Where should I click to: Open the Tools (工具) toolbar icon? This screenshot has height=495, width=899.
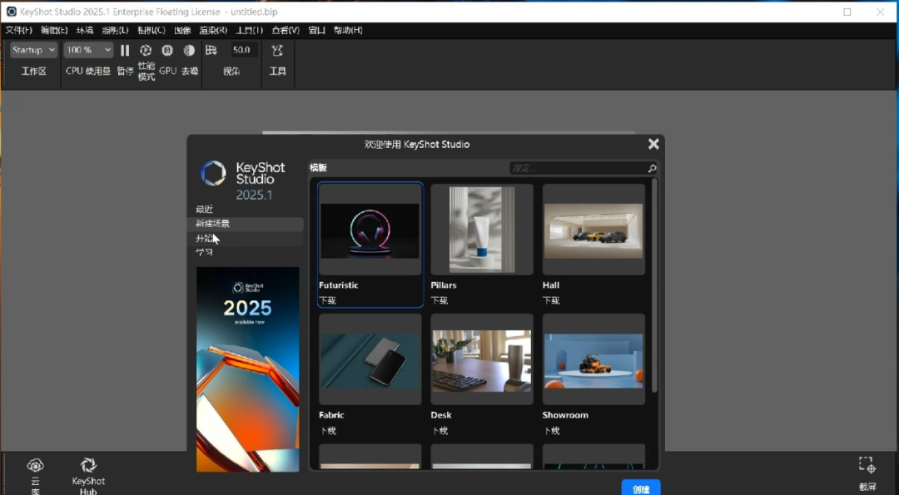point(277,51)
